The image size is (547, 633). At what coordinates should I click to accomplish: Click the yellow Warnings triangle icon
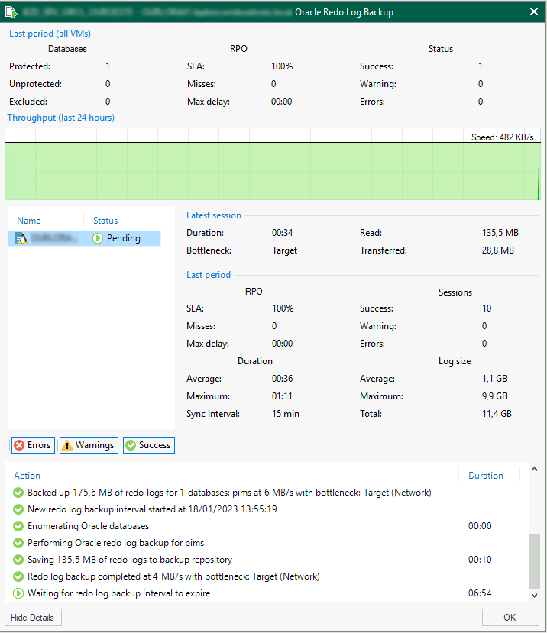pos(67,445)
